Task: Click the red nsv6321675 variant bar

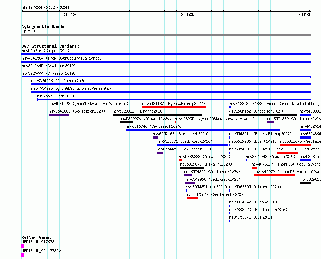Action: click(x=296, y=145)
